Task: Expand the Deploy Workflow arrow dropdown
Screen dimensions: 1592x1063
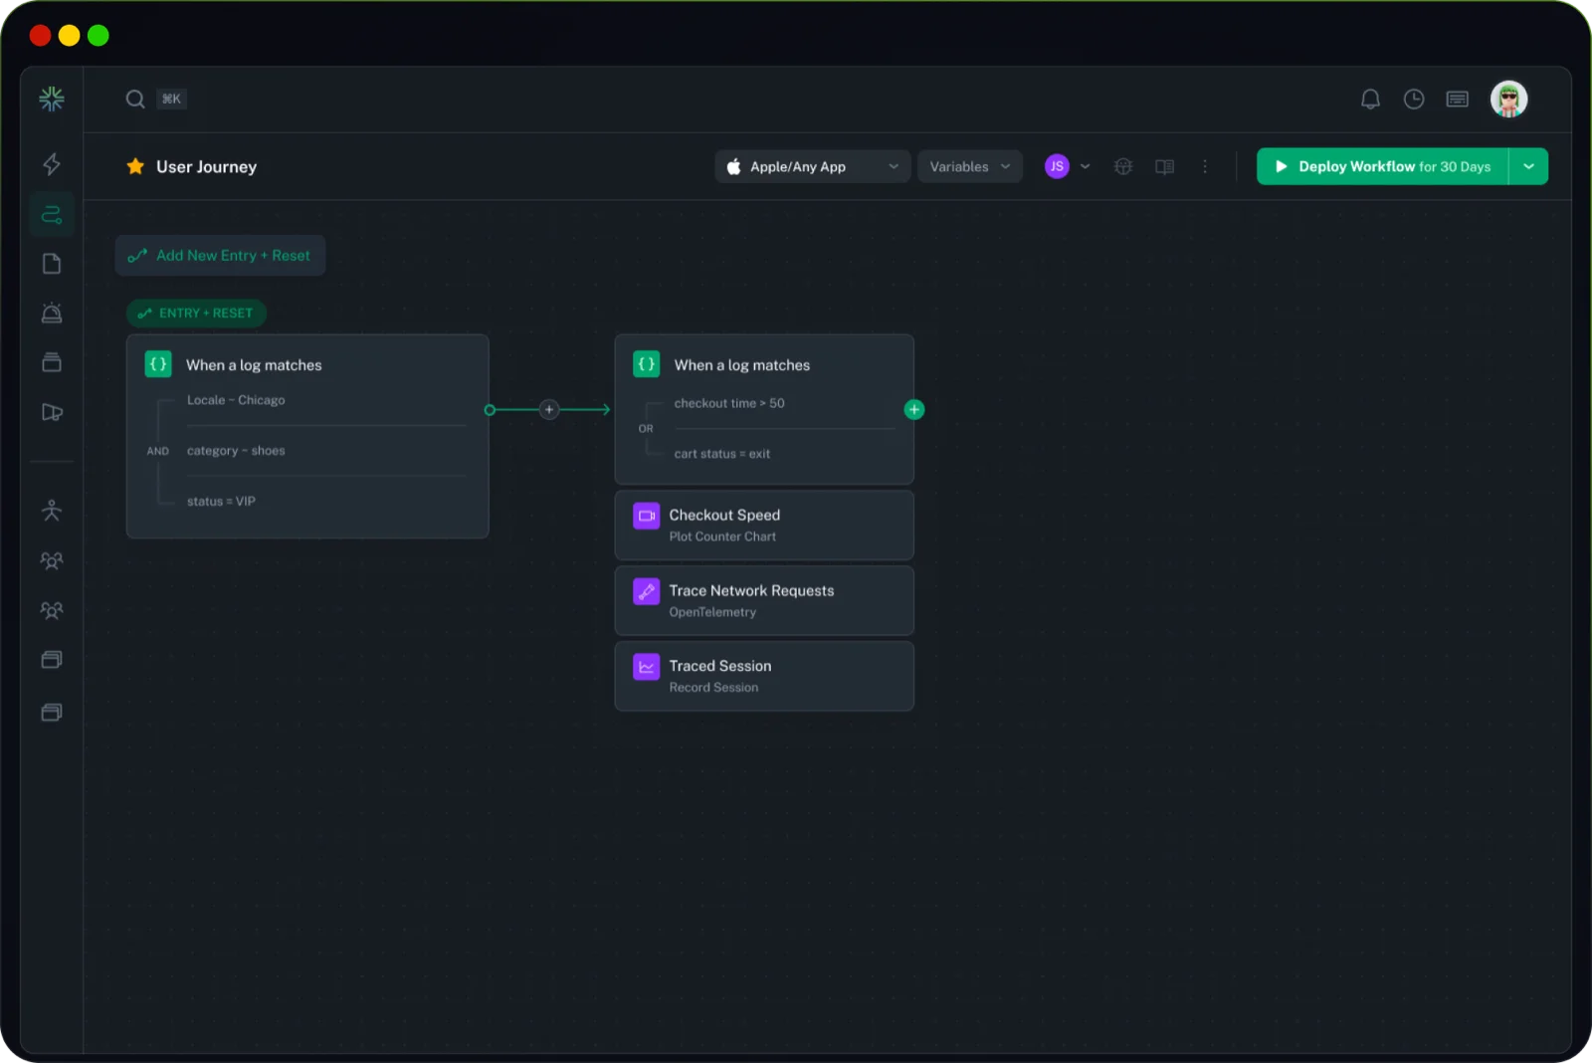Action: point(1528,167)
